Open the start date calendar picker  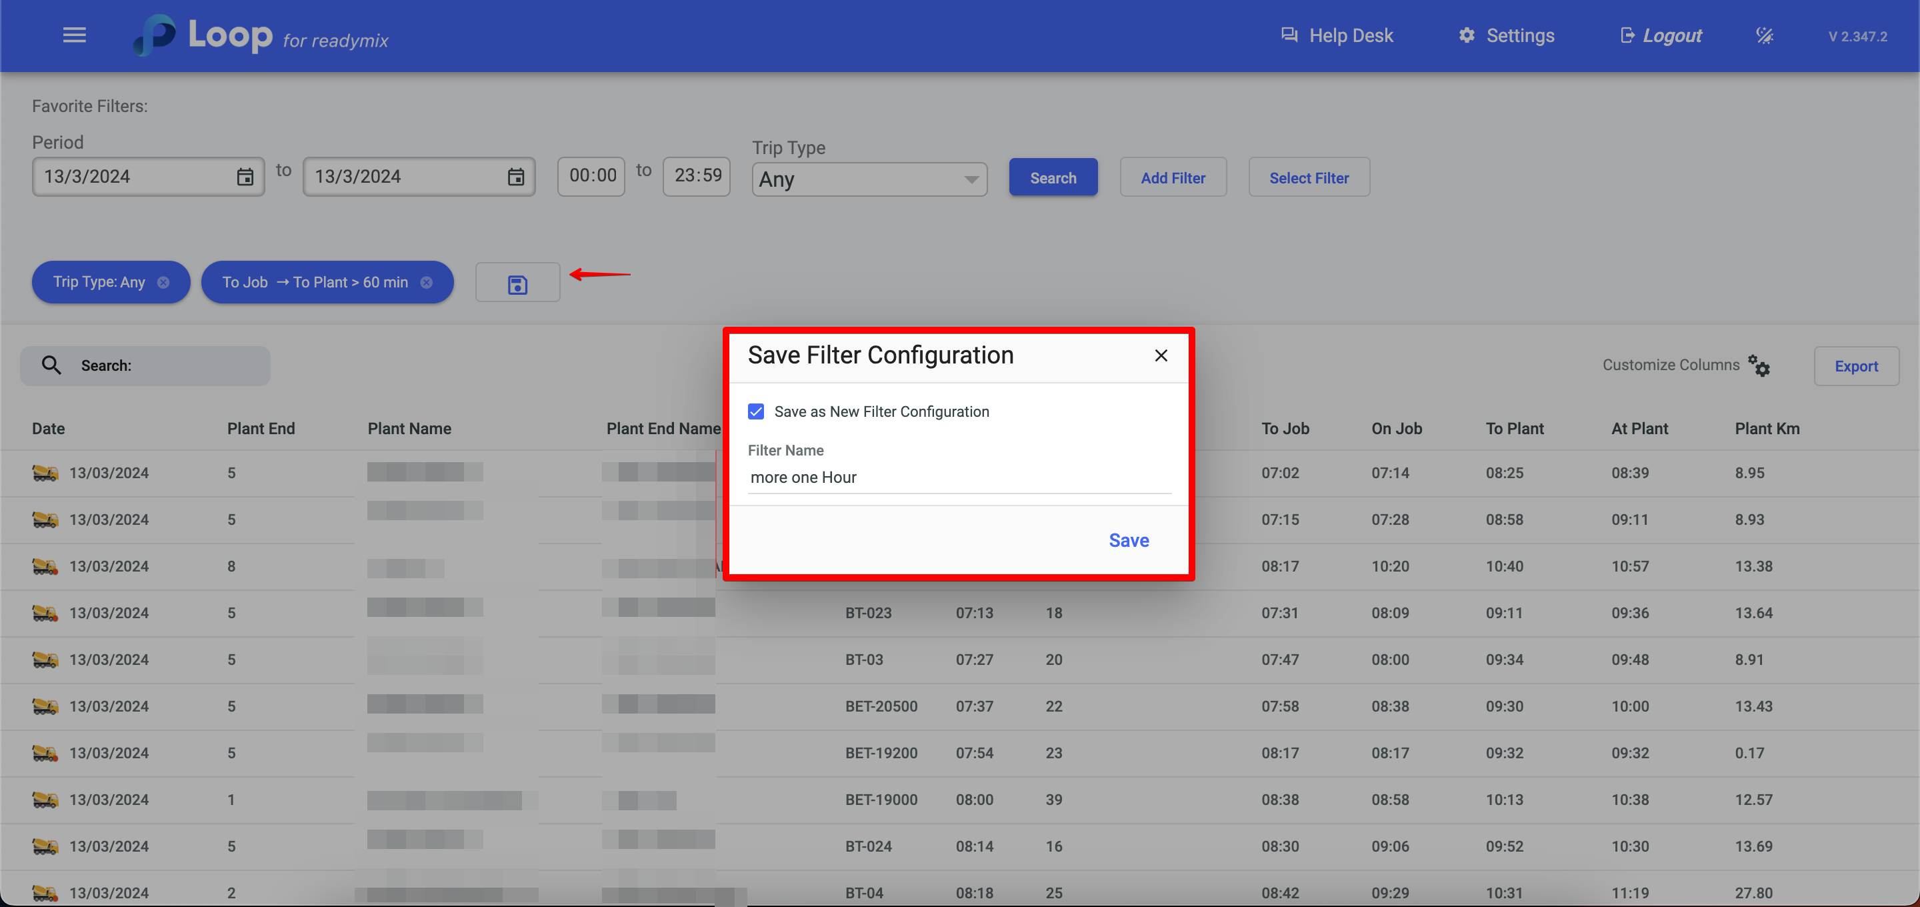click(245, 177)
